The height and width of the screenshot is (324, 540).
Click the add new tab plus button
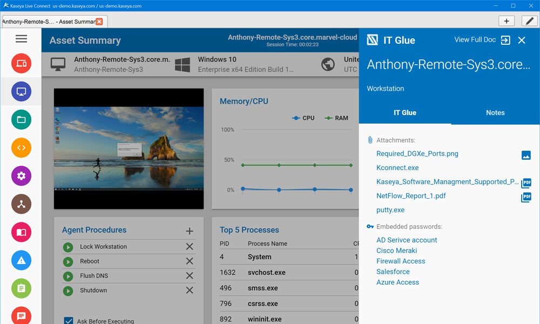507,21
